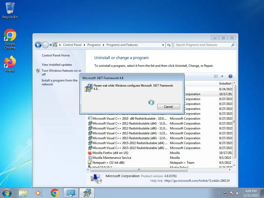Click the horizontal scrollbar right arrow
264x198 pixels.
[230, 170]
